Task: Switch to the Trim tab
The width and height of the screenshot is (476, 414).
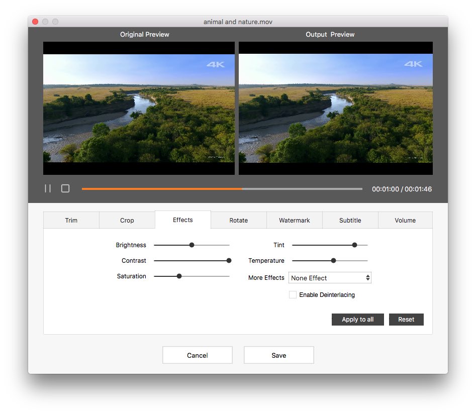Action: 71,220
